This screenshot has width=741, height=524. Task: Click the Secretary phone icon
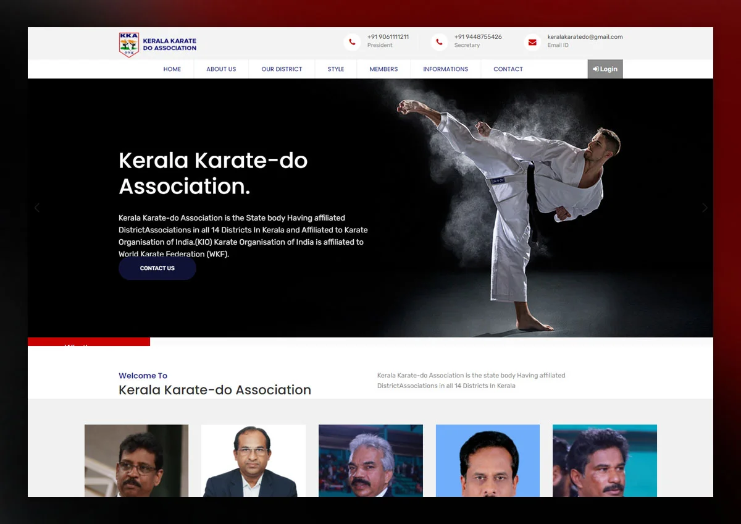439,42
